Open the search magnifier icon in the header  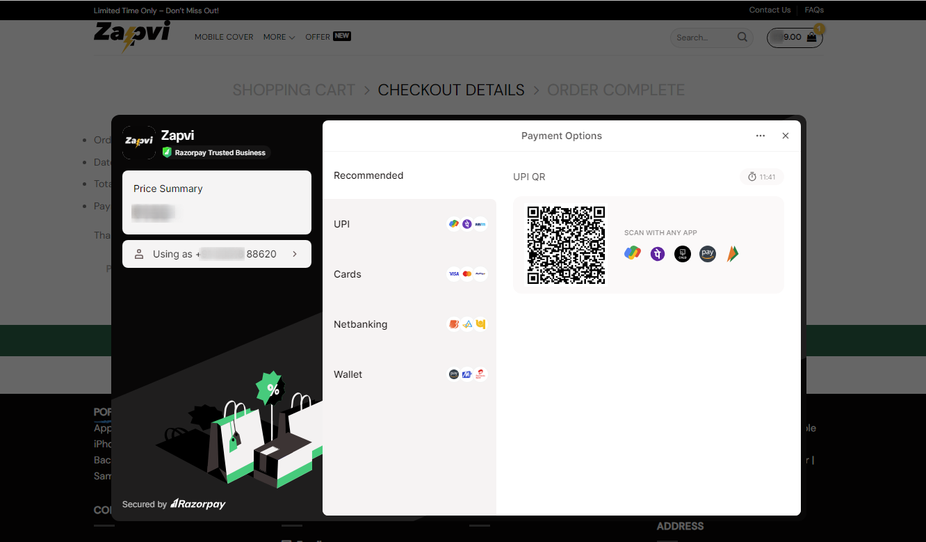coord(742,37)
